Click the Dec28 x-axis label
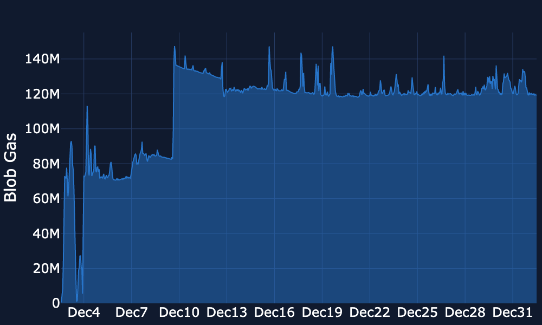 (465, 313)
